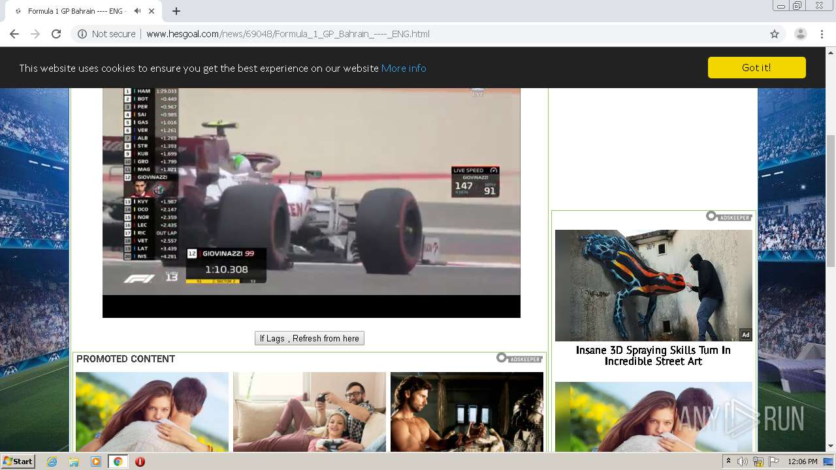
Task: Open the 3D street art frog ad image
Action: (x=654, y=285)
